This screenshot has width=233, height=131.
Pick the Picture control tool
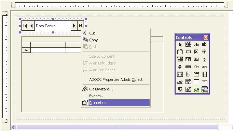(x=188, y=44)
